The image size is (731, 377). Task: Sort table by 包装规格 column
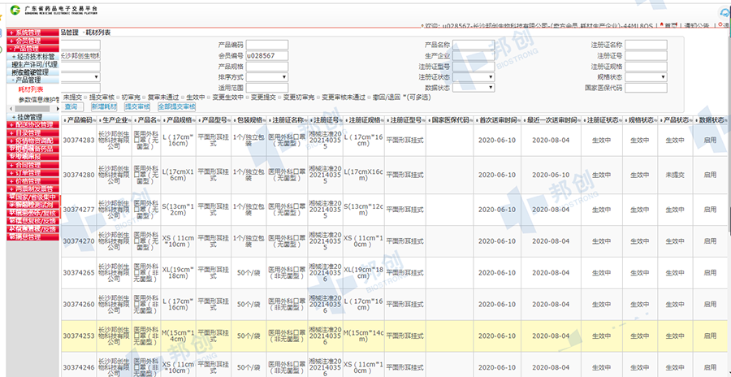point(264,120)
